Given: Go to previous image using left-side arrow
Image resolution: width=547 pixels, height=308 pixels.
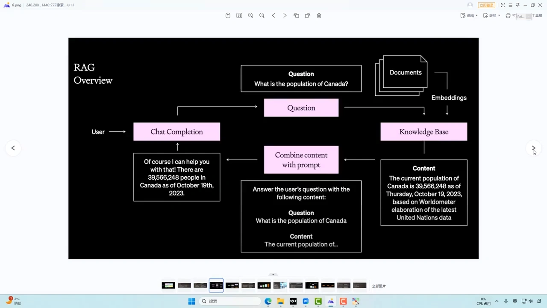Looking at the screenshot, I should point(13,148).
